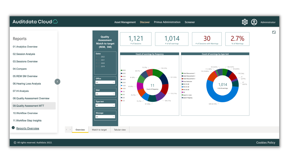Tick the 2020 date checkbox

coord(99,63)
